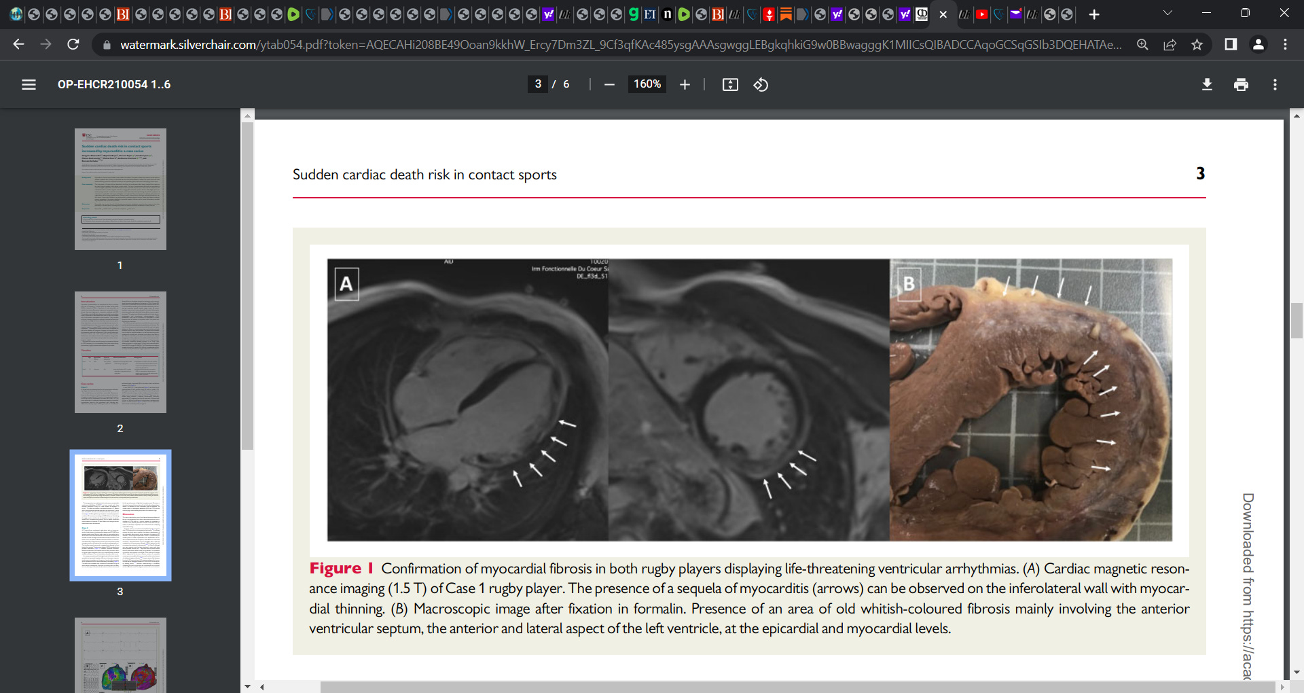Switch to the Yahoo Mail envelope tab

[x=1015, y=14]
